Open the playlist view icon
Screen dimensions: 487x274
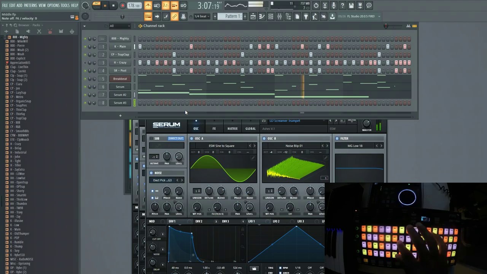click(x=253, y=16)
